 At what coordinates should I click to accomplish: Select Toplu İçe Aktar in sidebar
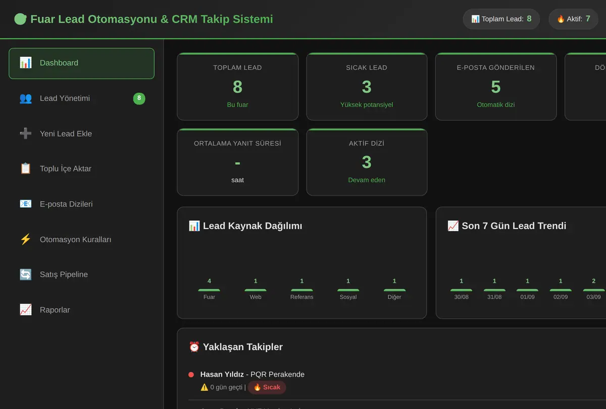(x=81, y=169)
